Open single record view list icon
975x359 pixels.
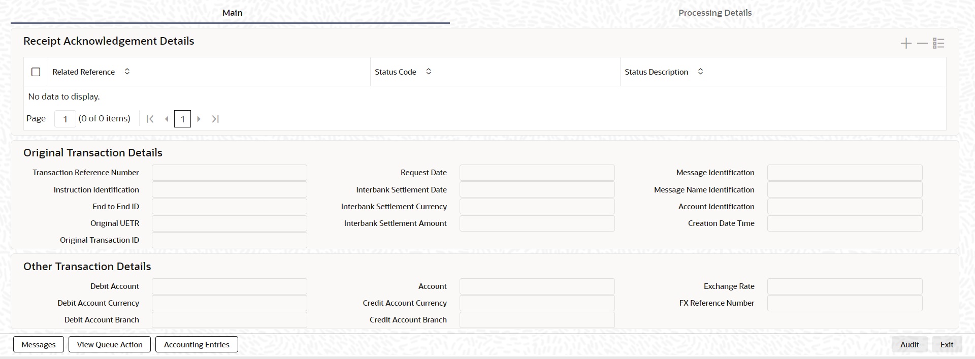point(938,43)
